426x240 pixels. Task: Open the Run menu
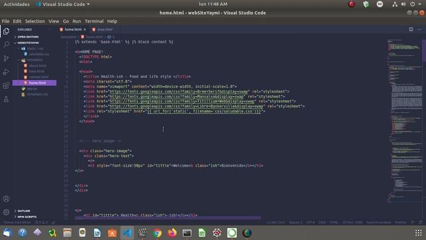(77, 21)
